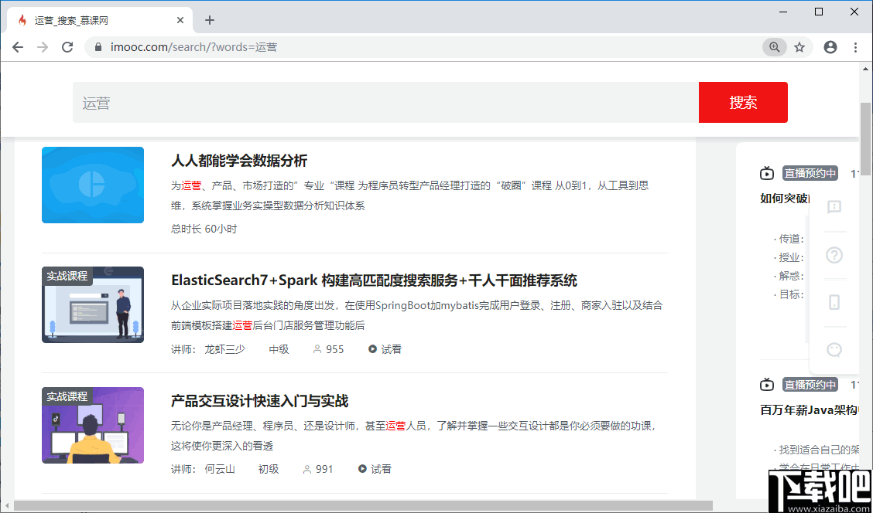Open course 人人都能学会数据分析

239,161
